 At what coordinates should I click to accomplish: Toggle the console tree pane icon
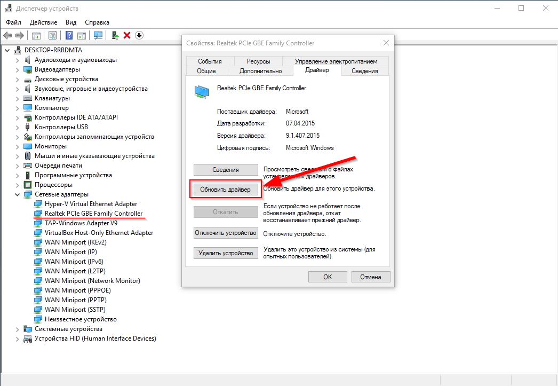[x=36, y=35]
